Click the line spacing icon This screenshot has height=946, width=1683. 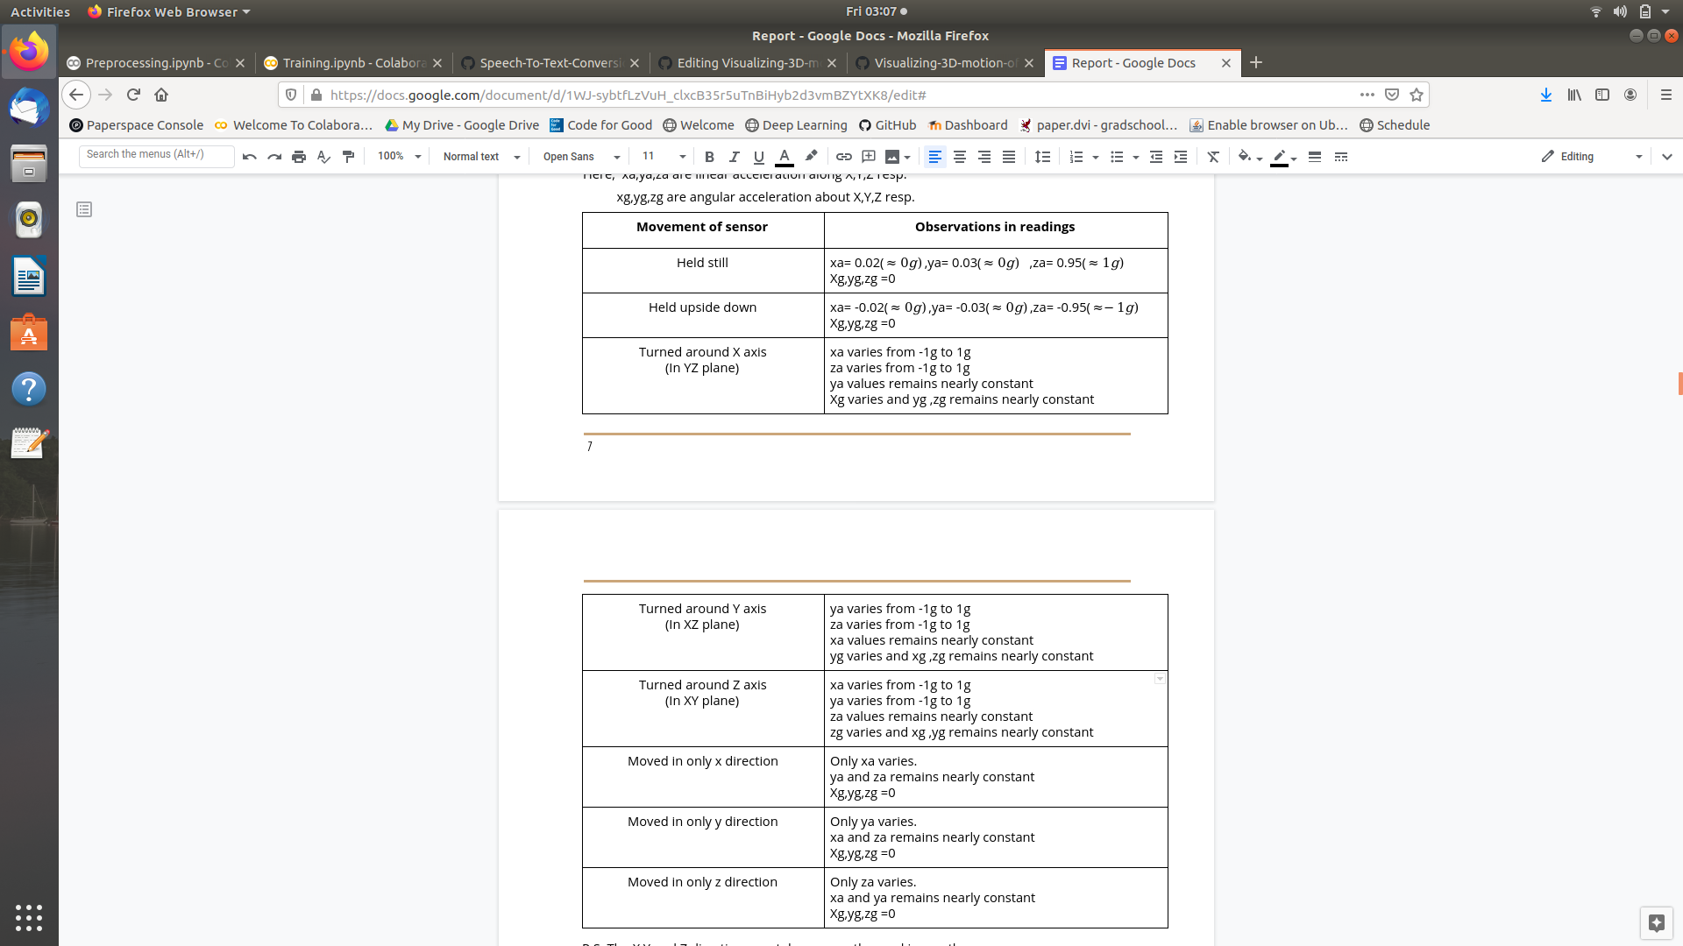tap(1042, 157)
